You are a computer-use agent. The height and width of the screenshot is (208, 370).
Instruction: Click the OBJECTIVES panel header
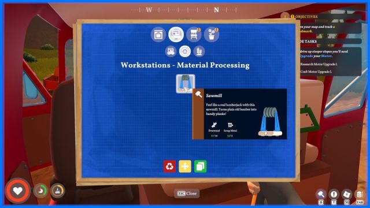[x=306, y=17]
